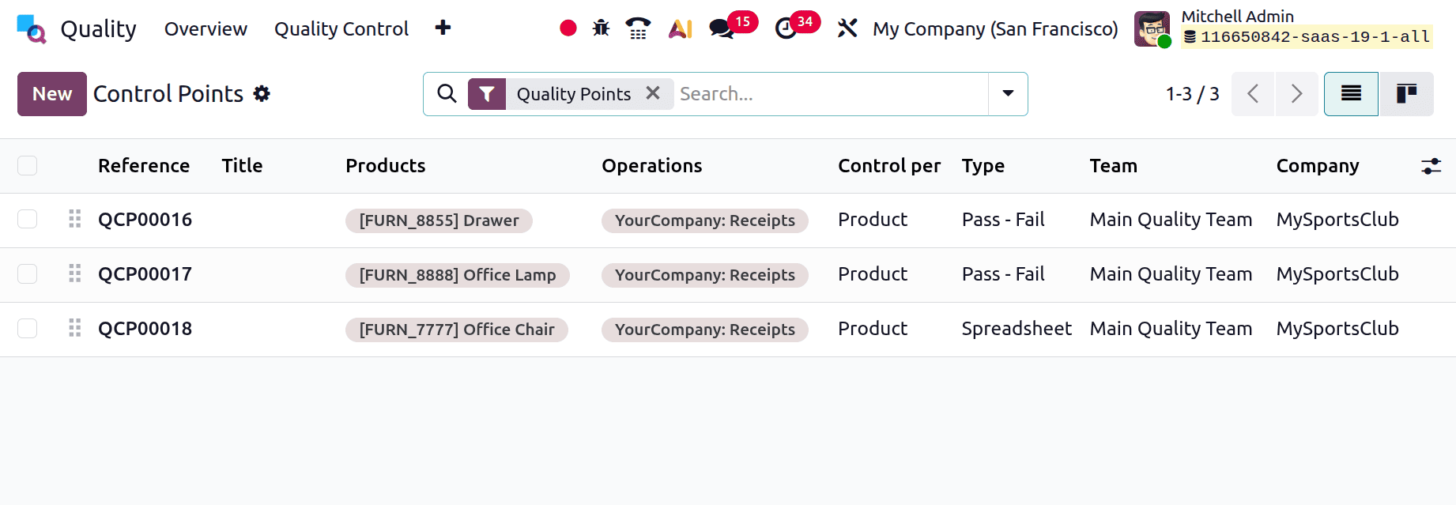Screen dimensions: 1456x505
Task: Create a New control point
Action: tap(52, 94)
